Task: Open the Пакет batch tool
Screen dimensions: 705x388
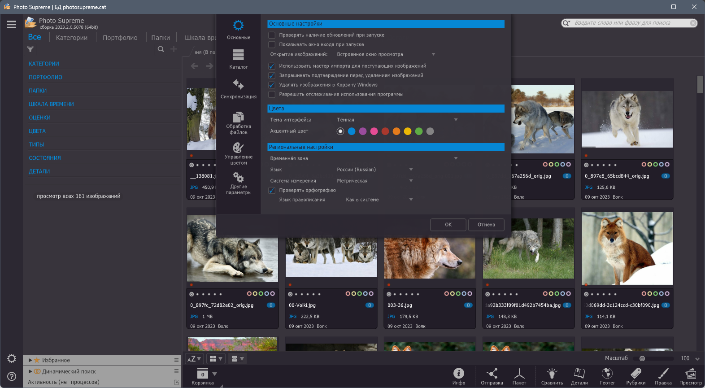Action: pos(519,377)
